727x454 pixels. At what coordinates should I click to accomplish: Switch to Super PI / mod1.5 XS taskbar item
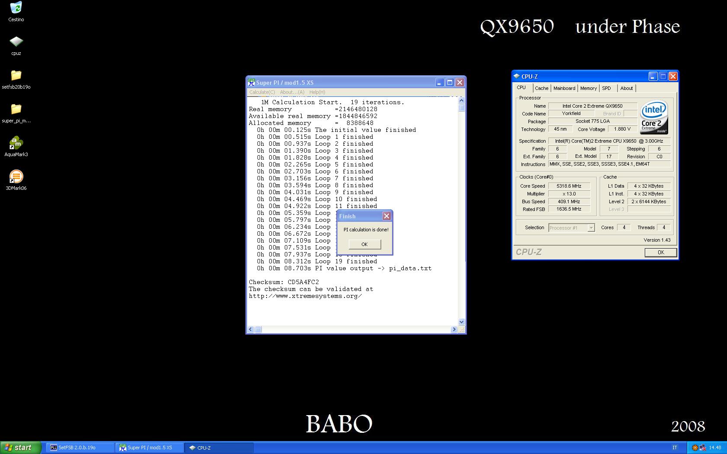click(x=149, y=448)
